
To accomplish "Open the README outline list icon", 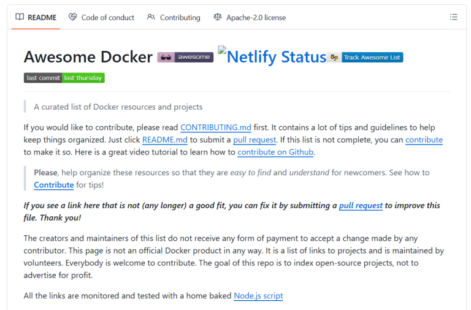I will 453,17.
